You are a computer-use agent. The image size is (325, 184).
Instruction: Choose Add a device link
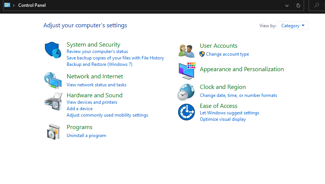click(80, 109)
